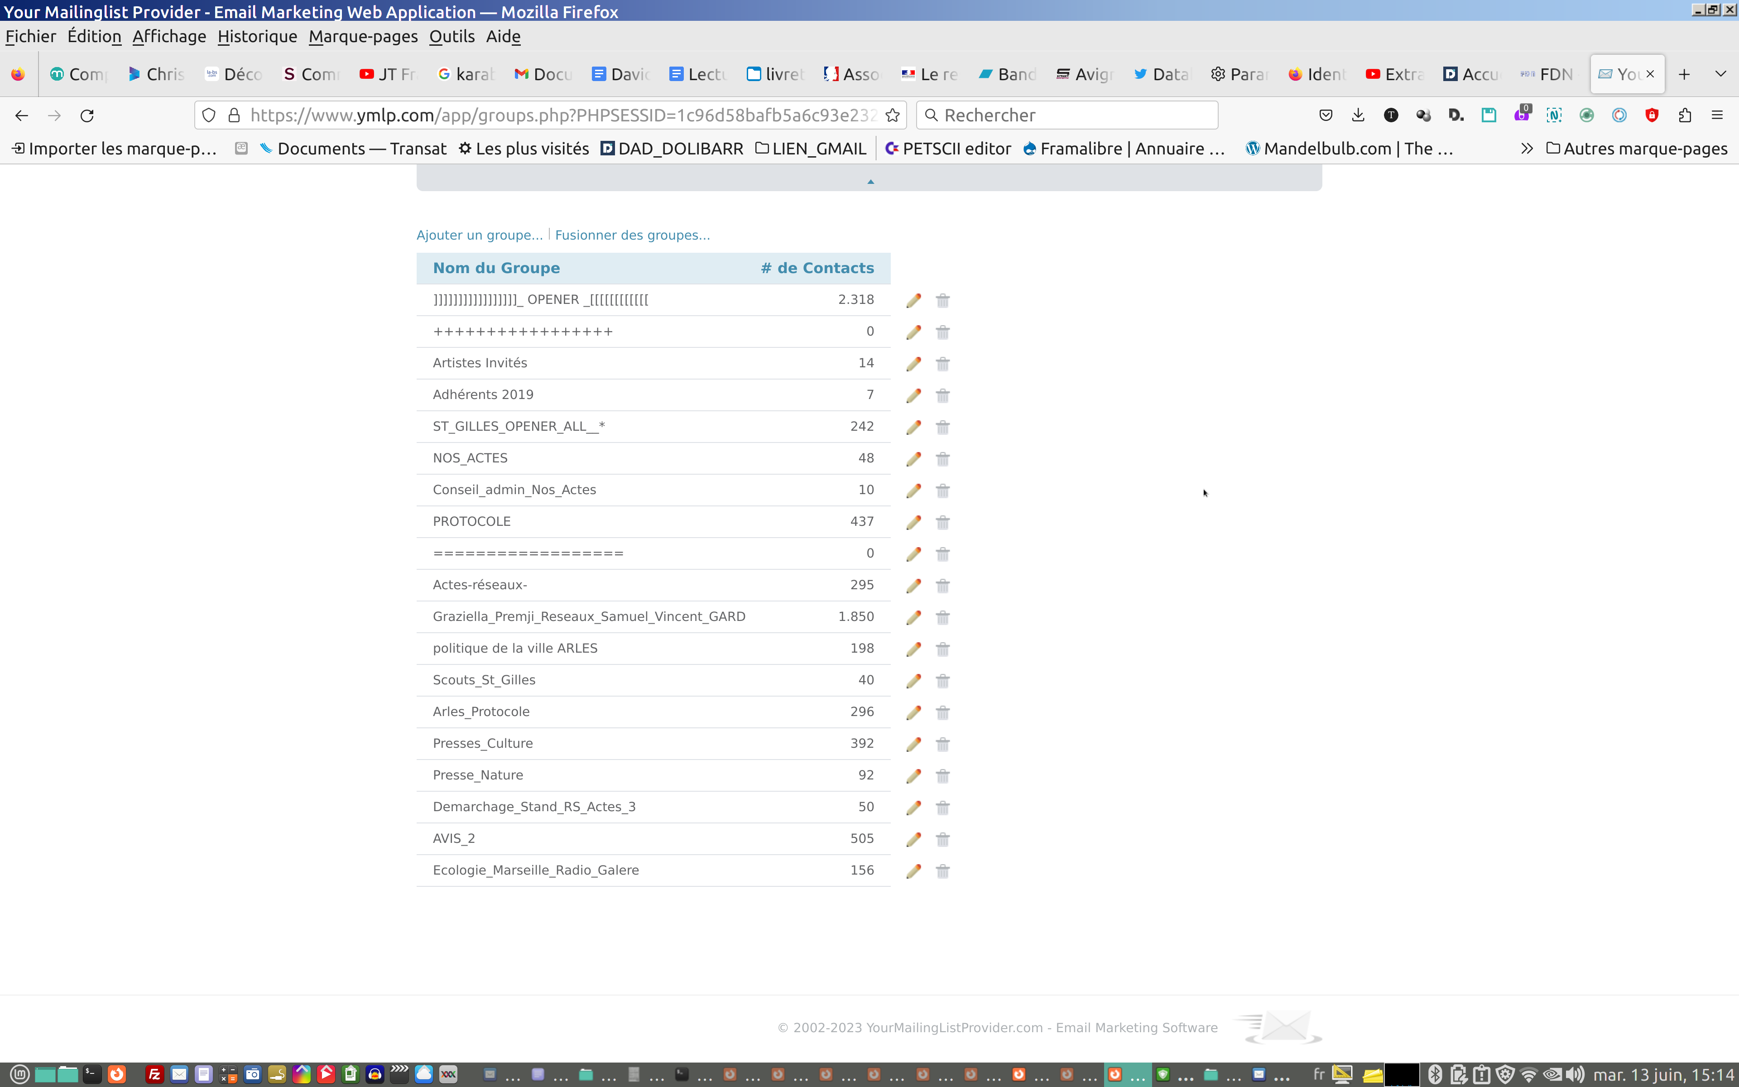Open Firefox extensions puzzle icon
This screenshot has height=1087, width=1739.
1684,115
